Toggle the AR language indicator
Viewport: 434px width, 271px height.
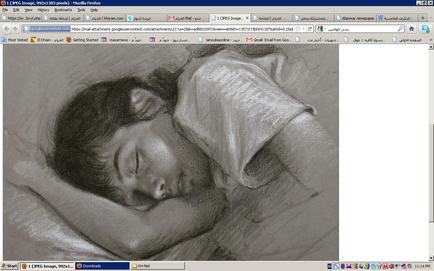pos(329,266)
